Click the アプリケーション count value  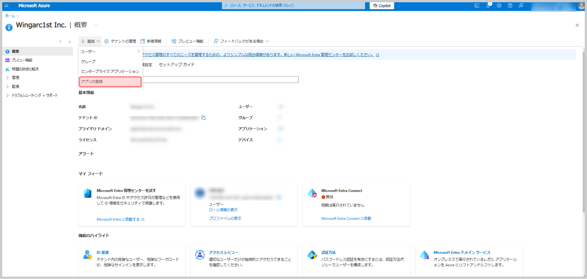(280, 129)
